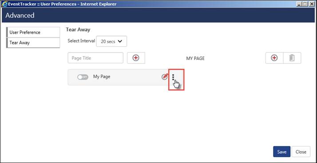Click the Save button
Screen dimensions: 317x163
click(x=281, y=152)
